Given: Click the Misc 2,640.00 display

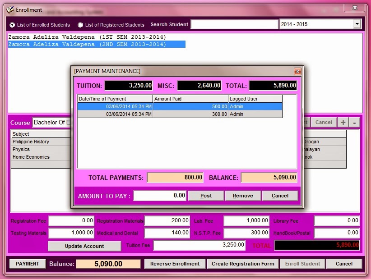Looking at the screenshot, I should pyautogui.click(x=199, y=86).
